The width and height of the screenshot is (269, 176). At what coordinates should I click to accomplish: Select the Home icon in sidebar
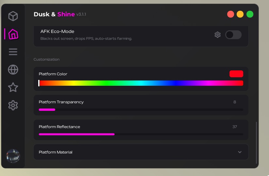pos(13,34)
